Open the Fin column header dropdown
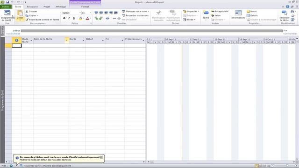Viewport: 299px width, 168px height. coord(122,40)
